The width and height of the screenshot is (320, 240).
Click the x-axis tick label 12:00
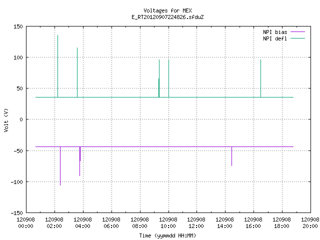196,226
